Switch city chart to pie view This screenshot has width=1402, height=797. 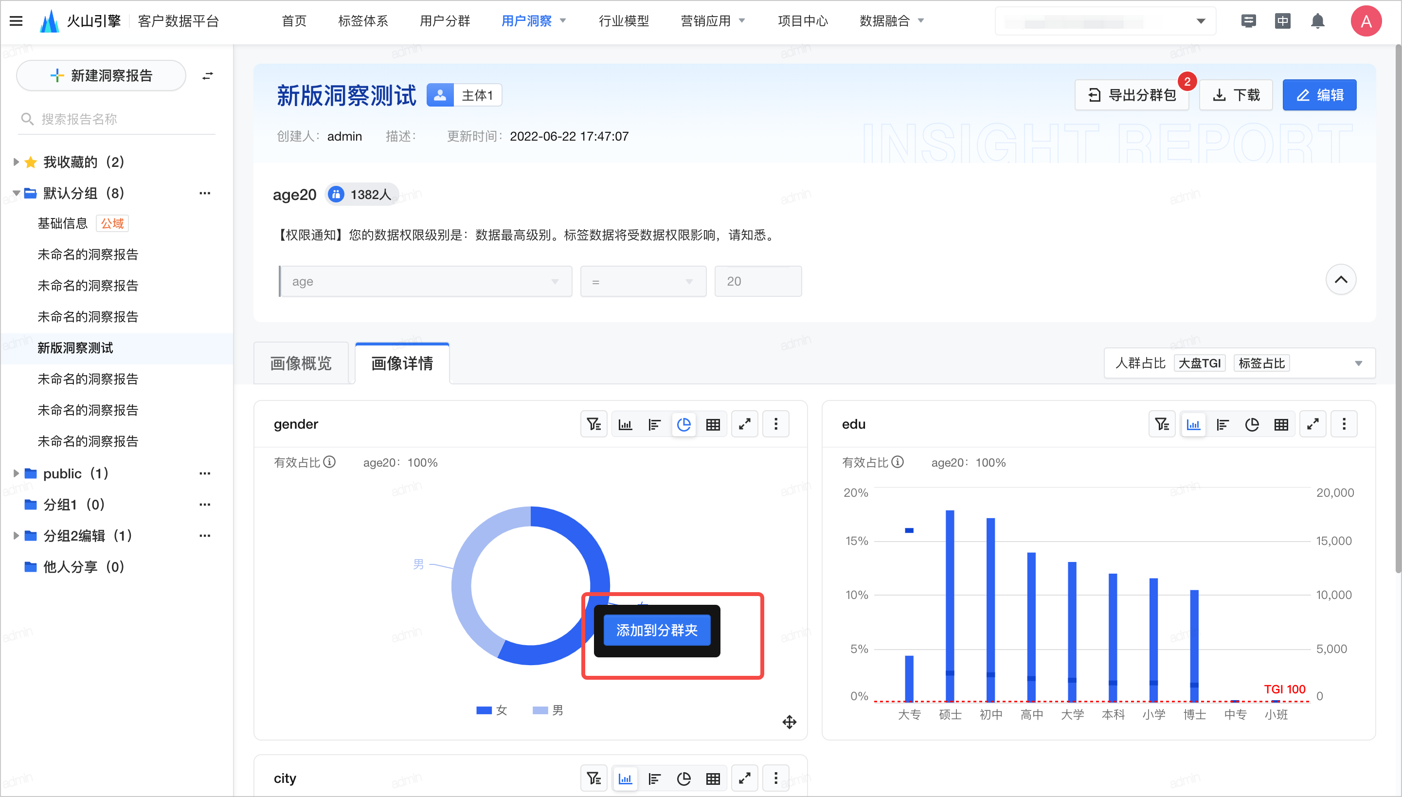[x=683, y=778]
